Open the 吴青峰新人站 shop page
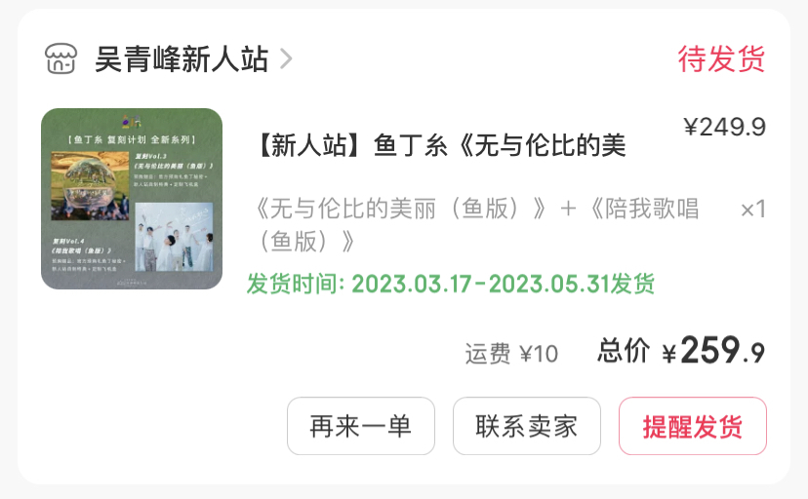 coord(182,58)
